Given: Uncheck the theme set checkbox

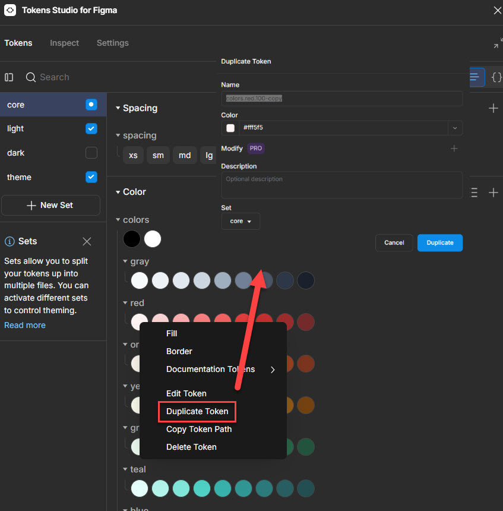Looking at the screenshot, I should click(x=91, y=177).
